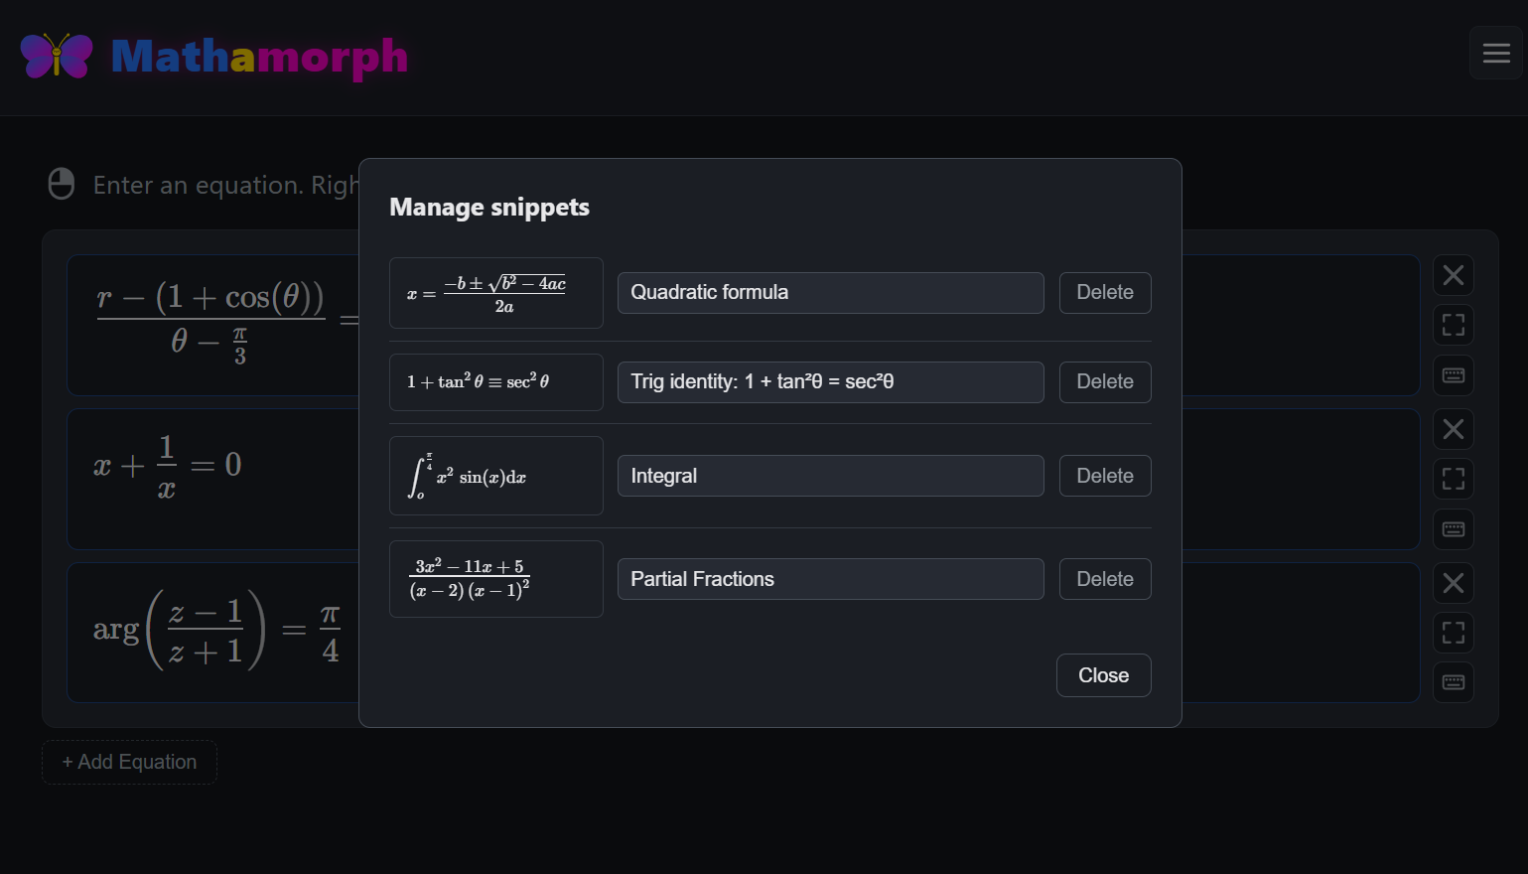
Task: Expand the cos(θ) equation to fullscreen
Action: (1454, 325)
